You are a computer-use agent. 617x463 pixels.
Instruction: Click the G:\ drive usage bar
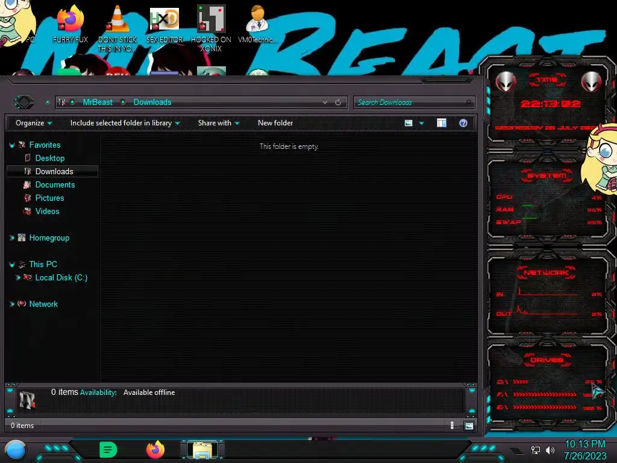545,408
